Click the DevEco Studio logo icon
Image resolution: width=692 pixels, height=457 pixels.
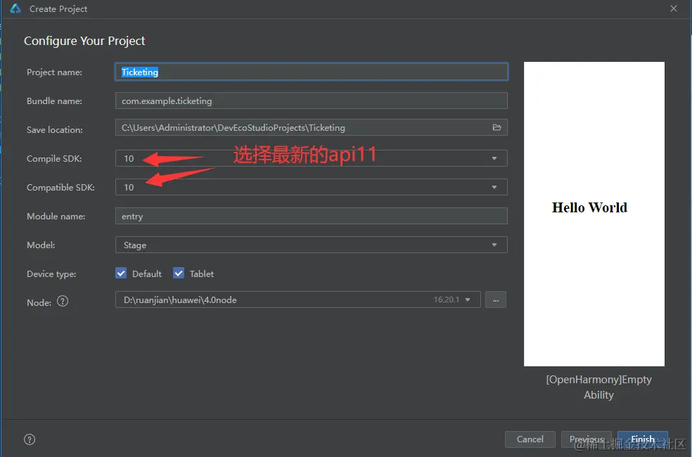15,8
